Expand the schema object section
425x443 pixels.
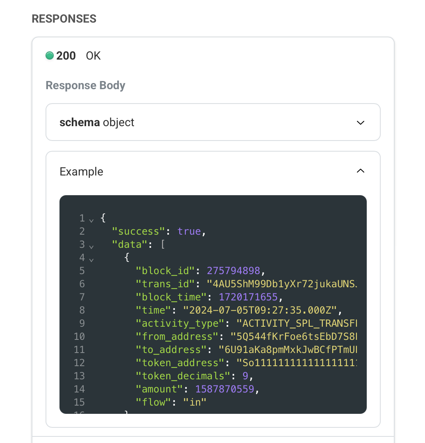click(361, 122)
